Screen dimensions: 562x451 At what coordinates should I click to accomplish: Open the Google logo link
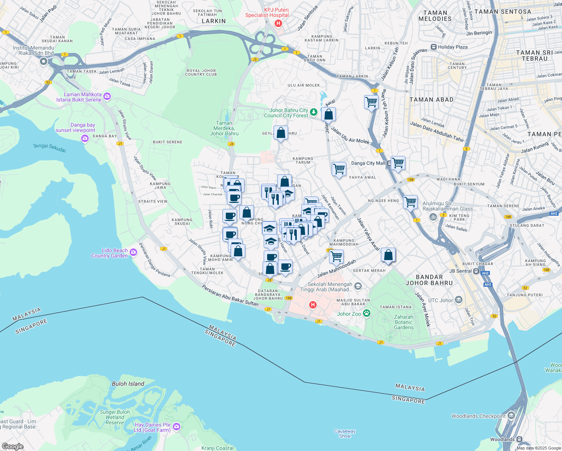pyautogui.click(x=12, y=446)
